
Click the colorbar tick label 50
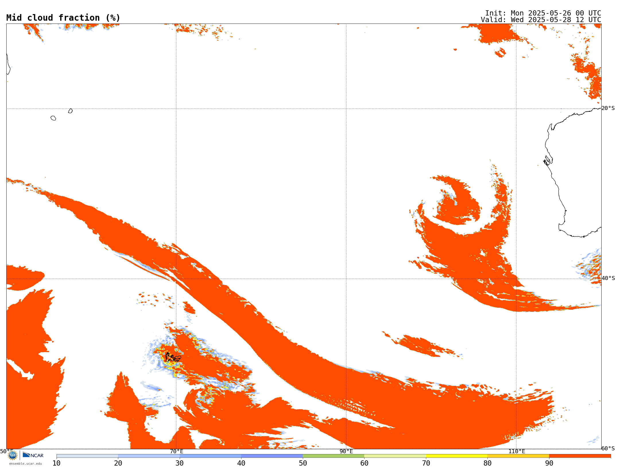303,463
